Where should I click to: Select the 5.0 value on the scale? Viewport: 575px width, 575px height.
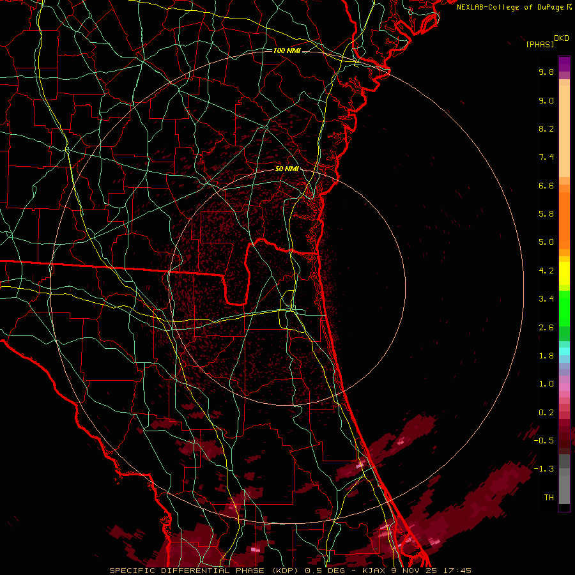546,242
